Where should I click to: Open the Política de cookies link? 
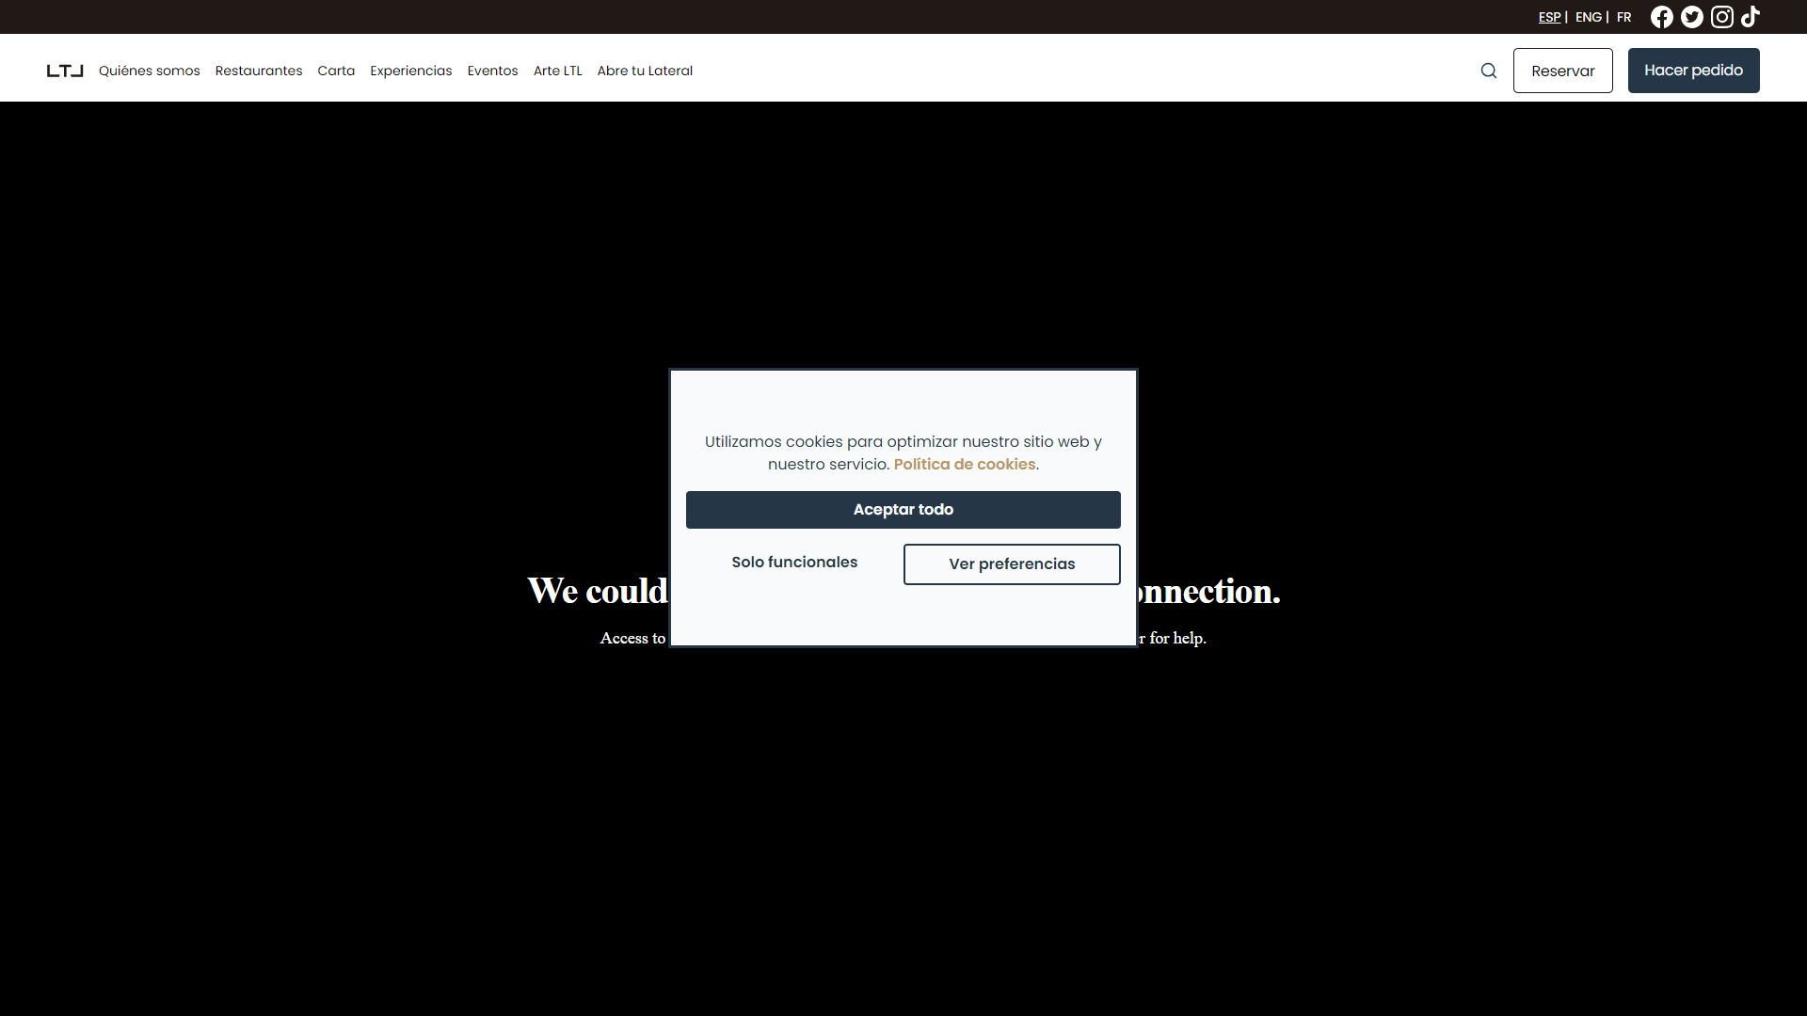pyautogui.click(x=965, y=464)
